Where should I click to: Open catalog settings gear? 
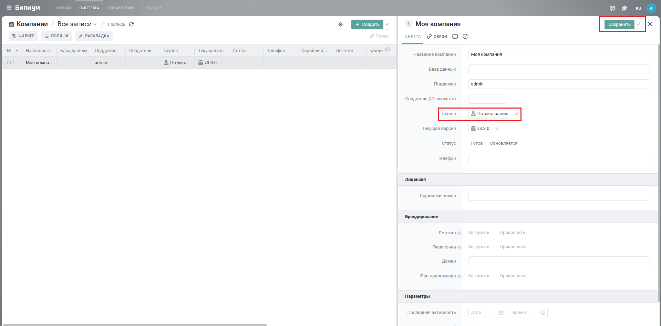click(x=340, y=24)
